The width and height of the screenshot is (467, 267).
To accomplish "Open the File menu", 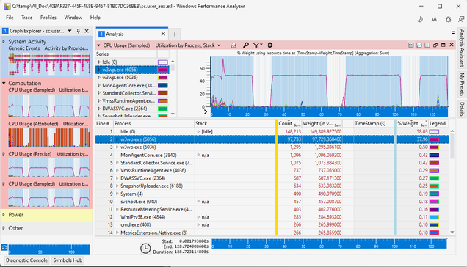I will 10,18.
